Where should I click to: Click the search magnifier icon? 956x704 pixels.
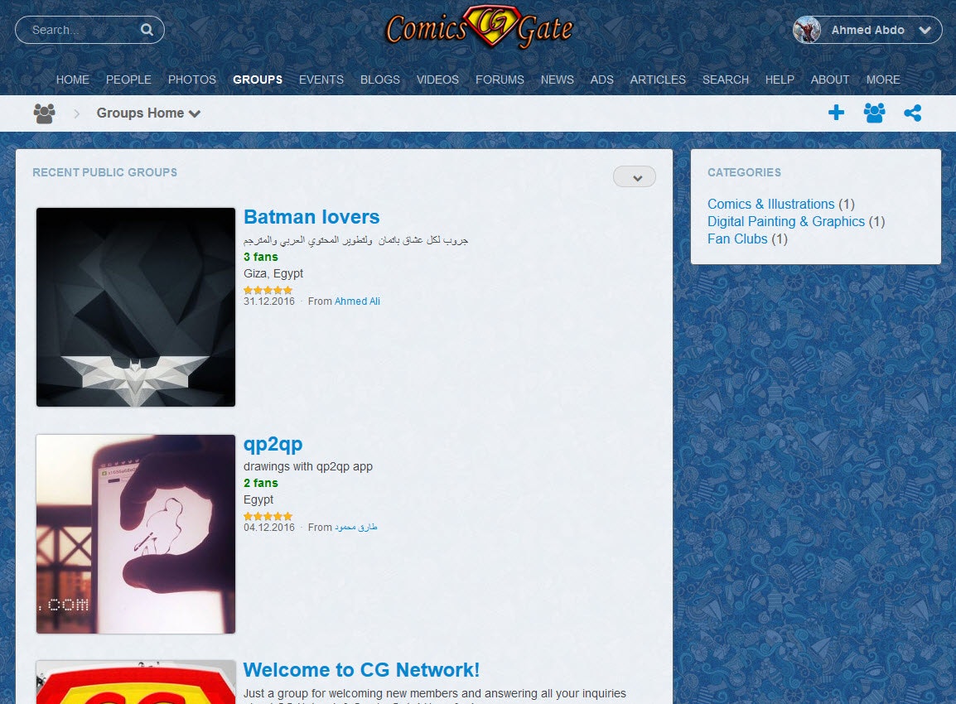(x=147, y=29)
